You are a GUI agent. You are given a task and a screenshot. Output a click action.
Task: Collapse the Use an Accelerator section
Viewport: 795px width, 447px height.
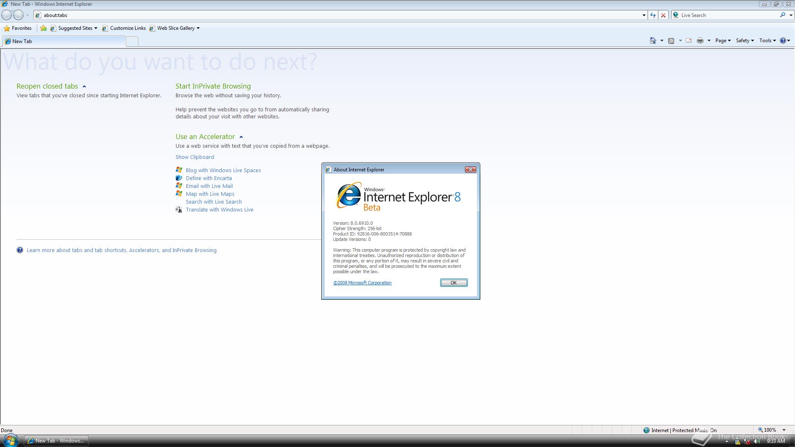click(x=241, y=137)
